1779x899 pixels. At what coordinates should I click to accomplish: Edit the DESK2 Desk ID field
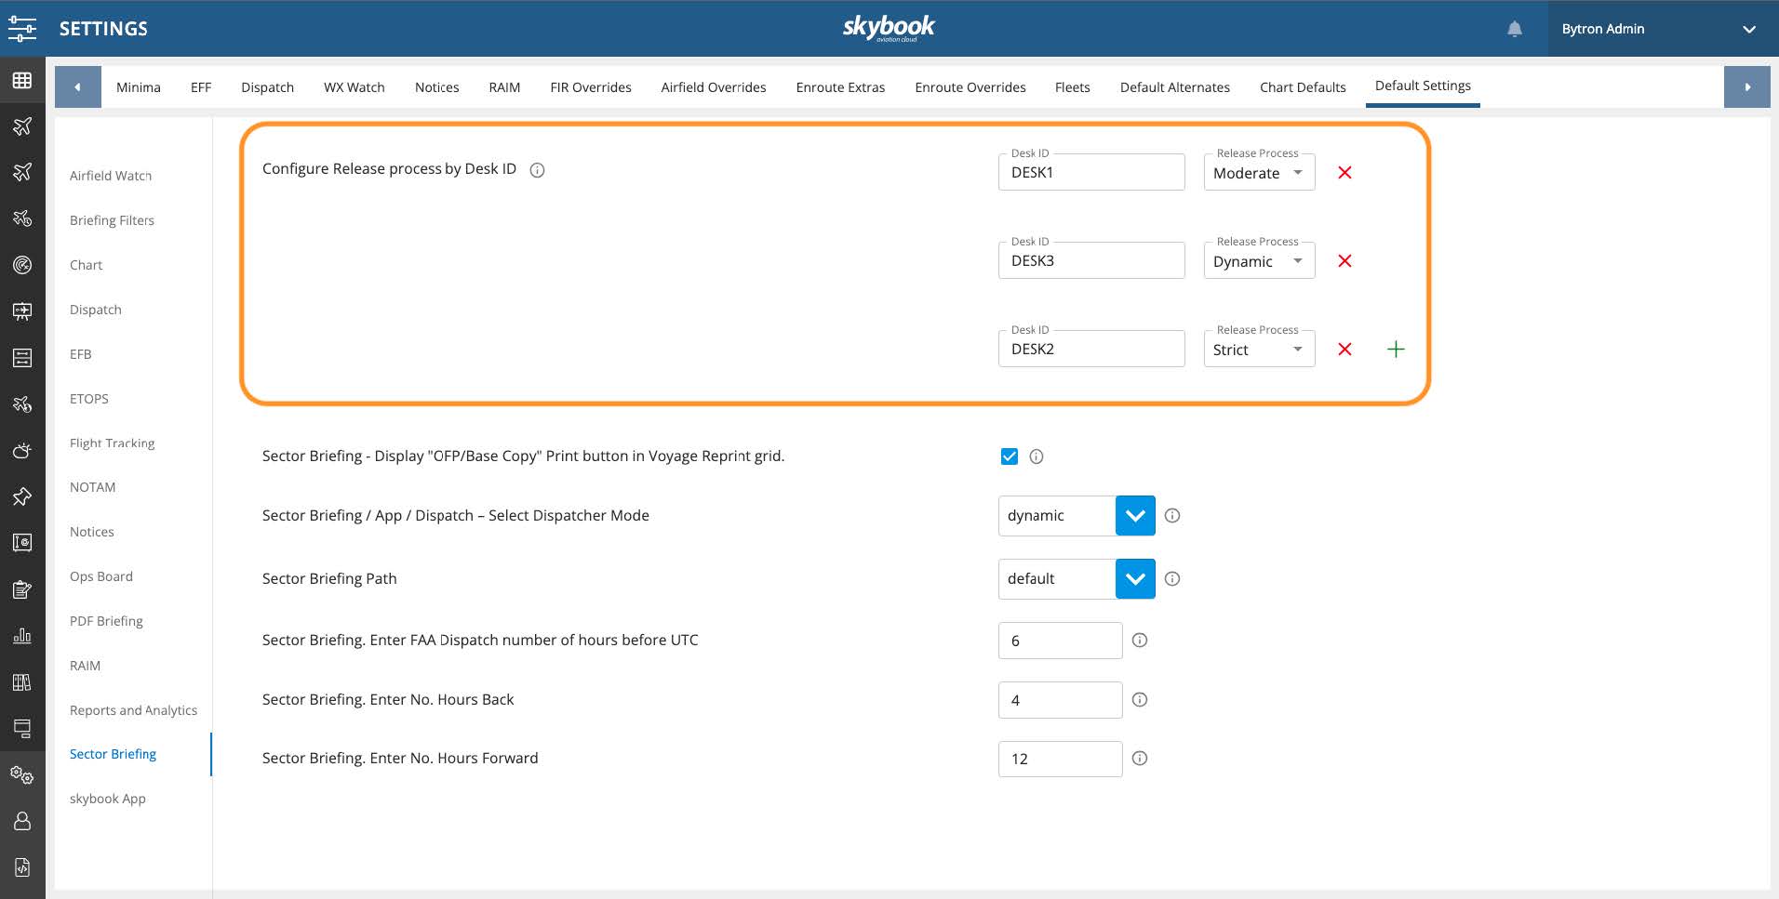pos(1091,350)
